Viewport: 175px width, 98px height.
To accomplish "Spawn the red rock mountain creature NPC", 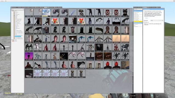I will pyautogui.click(x=29, y=65).
